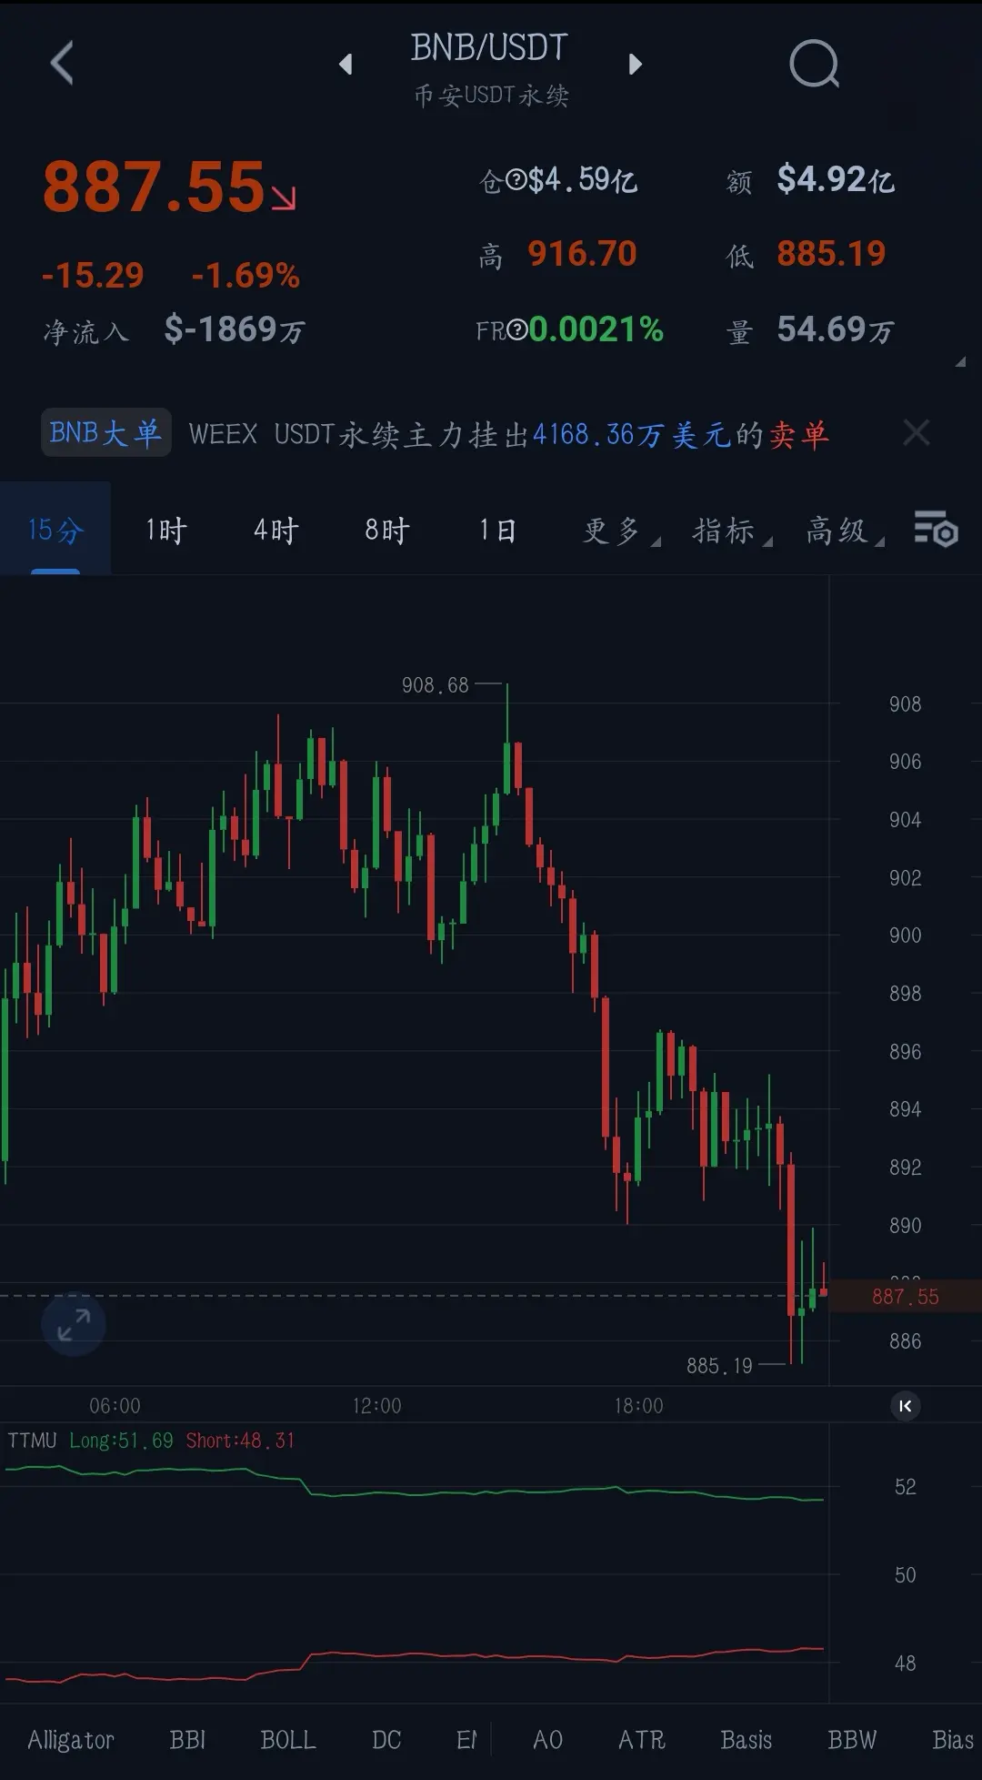Jump to latest candle arrow button
Screen dimensions: 982x1780
coord(905,1406)
